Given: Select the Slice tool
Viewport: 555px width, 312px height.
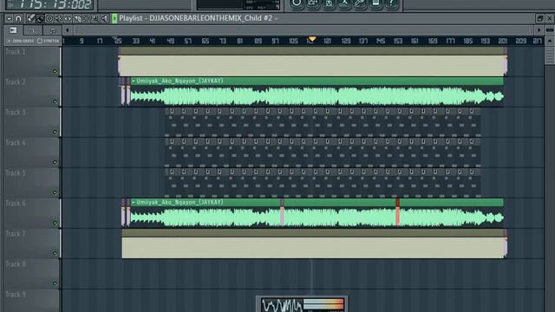Looking at the screenshot, I should (x=77, y=18).
